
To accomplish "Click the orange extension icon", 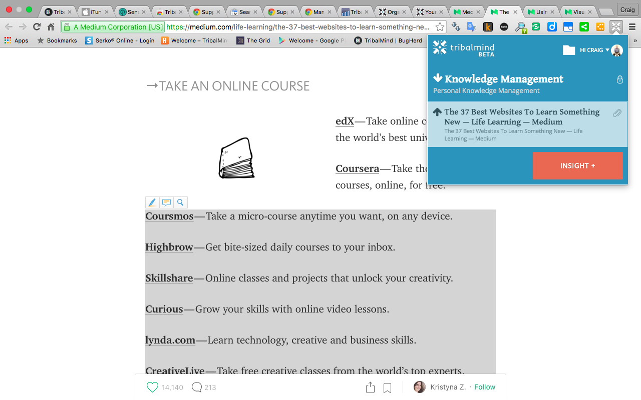I will 600,27.
